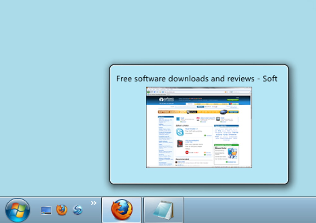Click the 'Free software downloads and reviews' preview title

point(196,79)
